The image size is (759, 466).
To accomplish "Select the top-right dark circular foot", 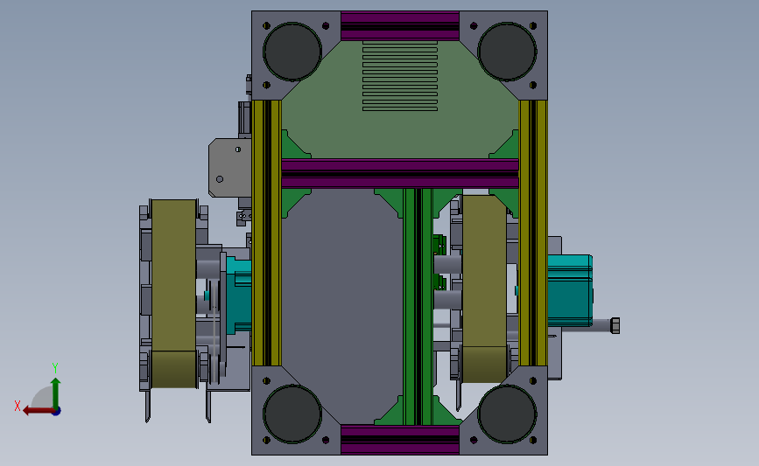I will point(507,52).
